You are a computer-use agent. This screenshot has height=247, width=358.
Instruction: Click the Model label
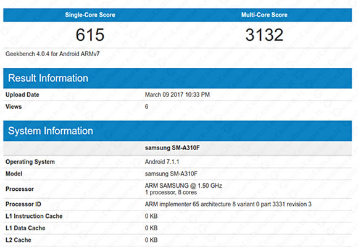tap(14, 174)
